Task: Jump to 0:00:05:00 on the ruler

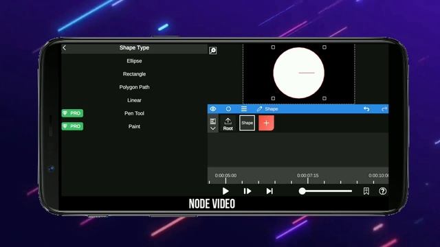Action: click(225, 176)
